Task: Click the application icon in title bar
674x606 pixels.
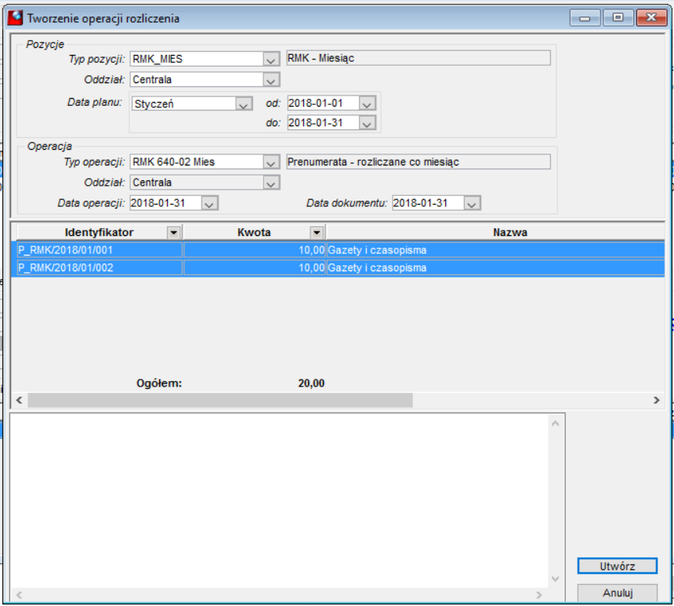Action: click(16, 19)
